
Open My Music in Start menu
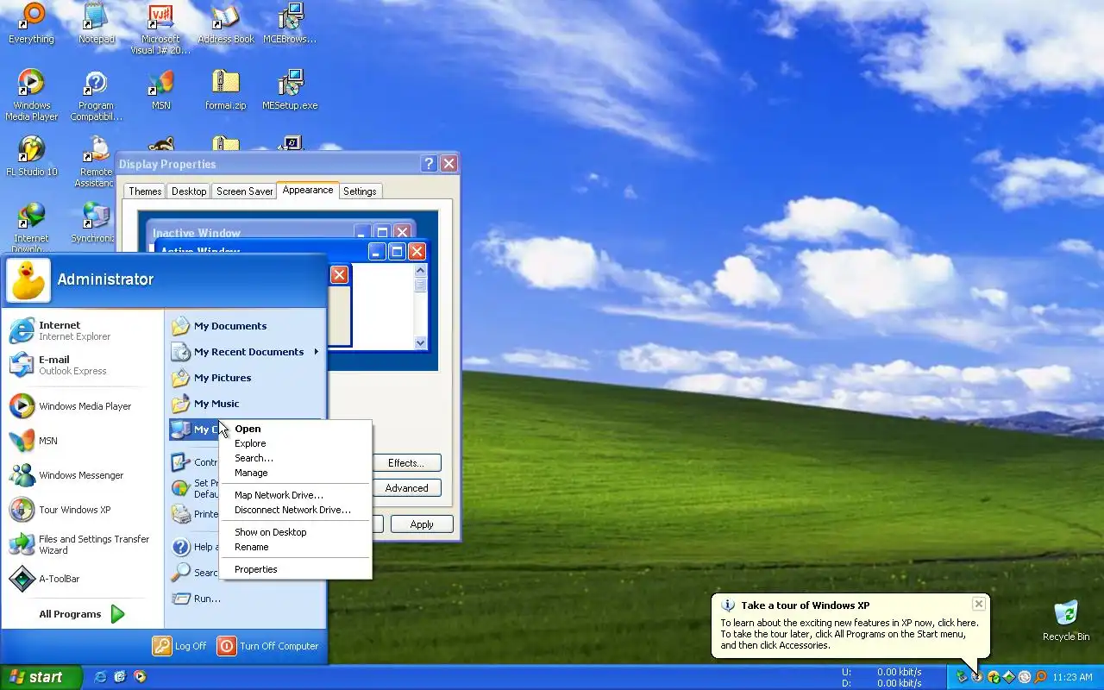point(246,404)
